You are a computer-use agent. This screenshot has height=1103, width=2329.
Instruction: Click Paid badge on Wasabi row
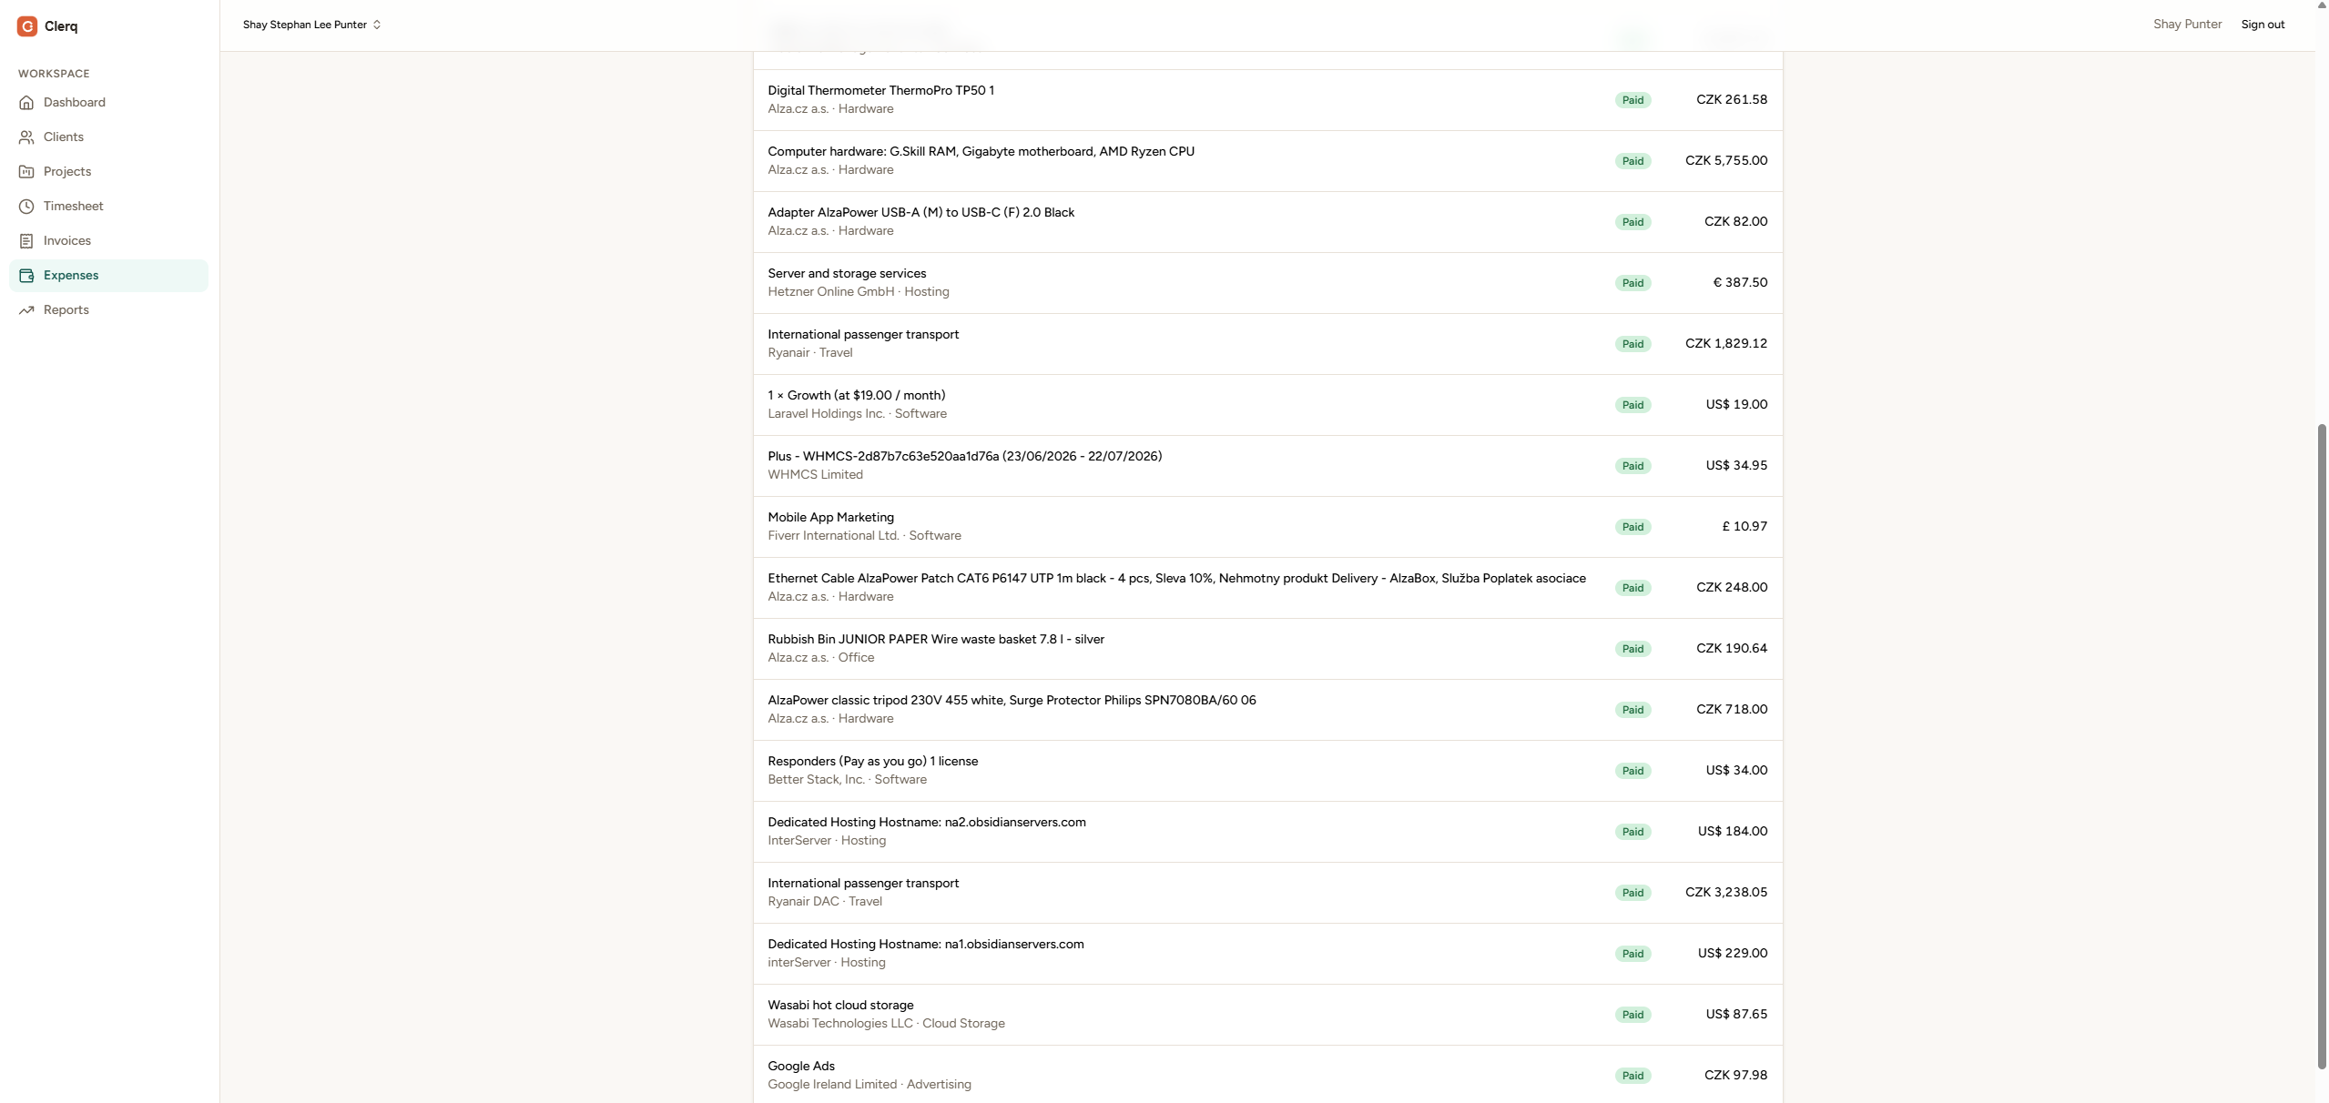click(x=1632, y=1015)
